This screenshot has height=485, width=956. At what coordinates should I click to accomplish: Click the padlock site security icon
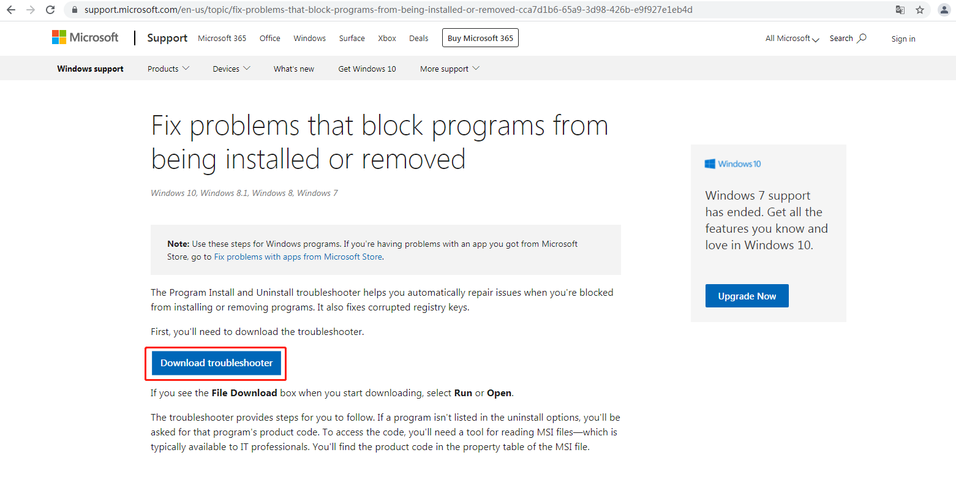point(75,10)
